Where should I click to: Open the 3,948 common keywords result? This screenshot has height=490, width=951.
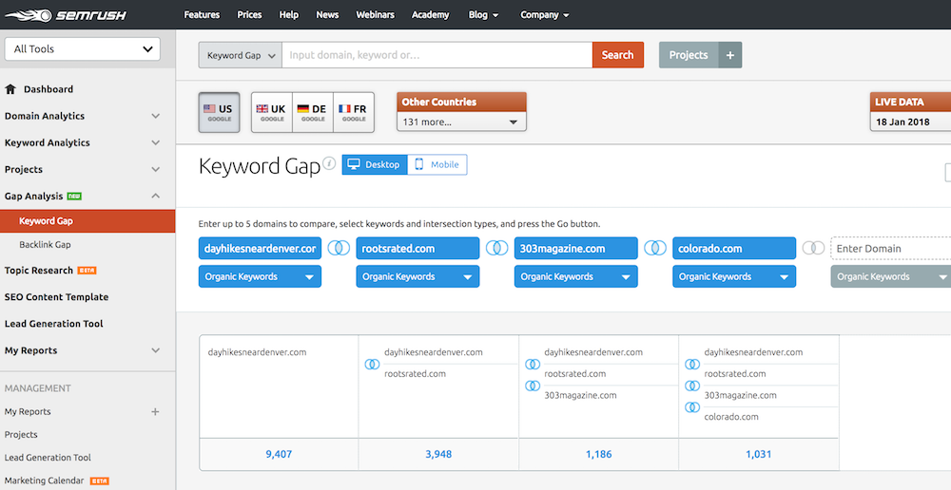tap(438, 454)
